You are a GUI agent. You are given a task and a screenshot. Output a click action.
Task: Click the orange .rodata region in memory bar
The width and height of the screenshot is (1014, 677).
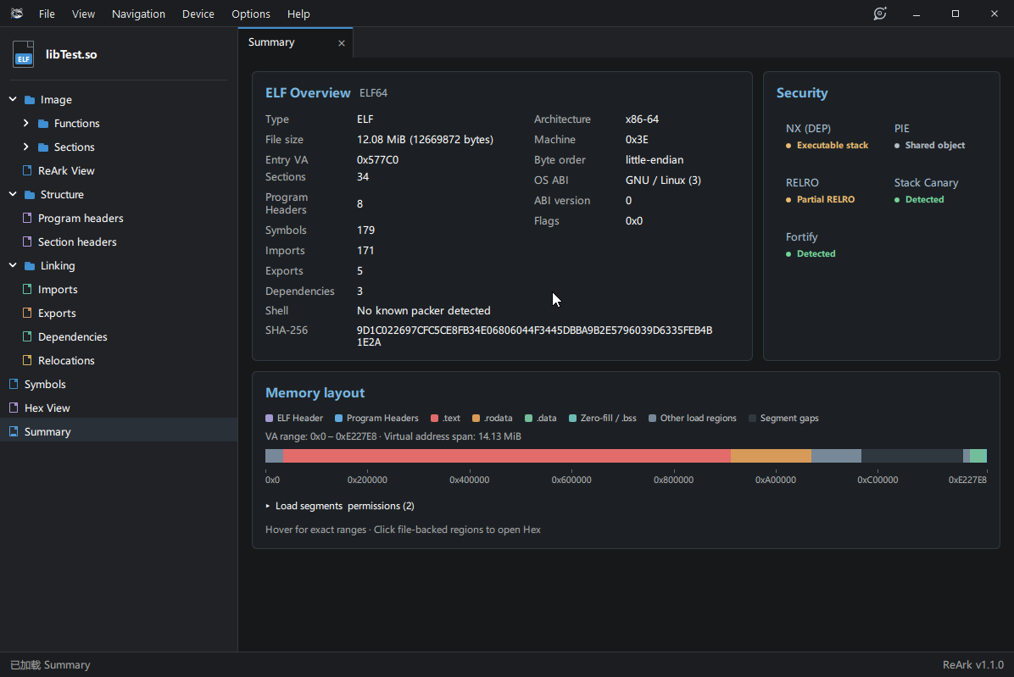point(771,456)
